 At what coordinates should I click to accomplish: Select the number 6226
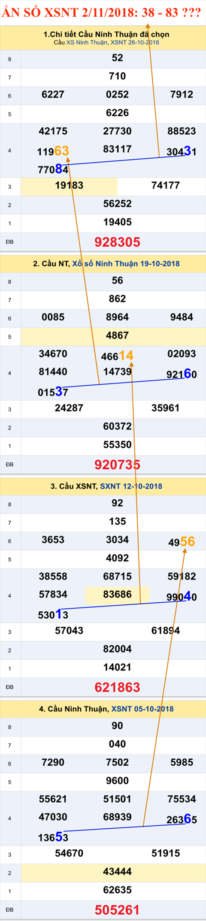117,113
